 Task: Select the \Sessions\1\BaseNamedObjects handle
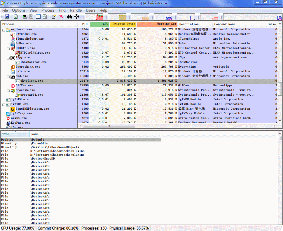81,147
